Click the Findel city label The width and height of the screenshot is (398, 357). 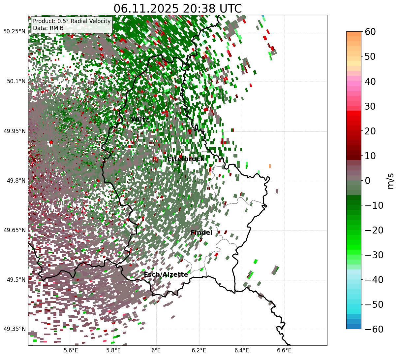[201, 233]
